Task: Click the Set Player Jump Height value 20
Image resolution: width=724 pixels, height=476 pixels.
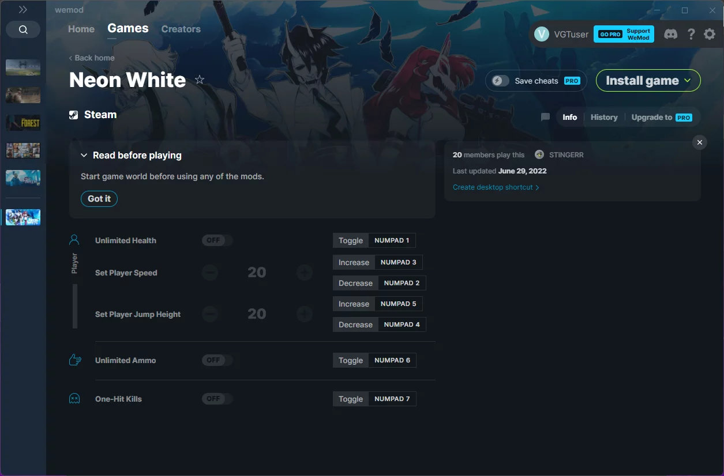Action: [x=257, y=314]
